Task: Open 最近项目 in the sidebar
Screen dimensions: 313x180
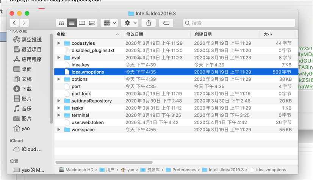Action: [28, 49]
